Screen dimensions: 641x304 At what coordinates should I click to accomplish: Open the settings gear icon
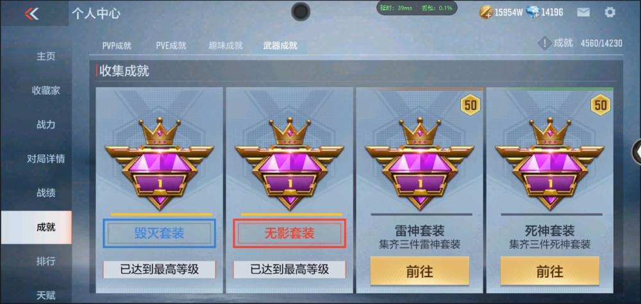coord(610,12)
